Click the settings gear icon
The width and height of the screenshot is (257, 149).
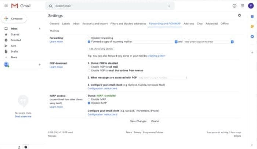point(239,15)
